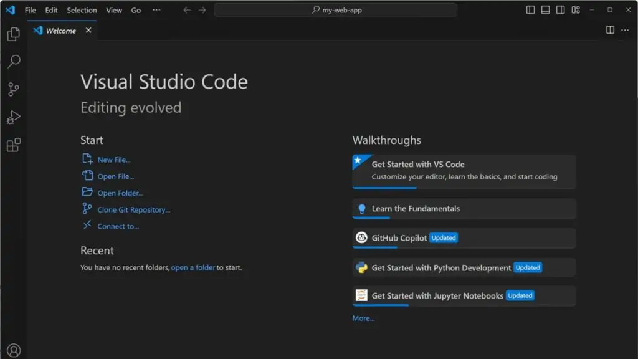The image size is (638, 359).
Task: Expand More walkthroughs link
Action: pos(363,318)
